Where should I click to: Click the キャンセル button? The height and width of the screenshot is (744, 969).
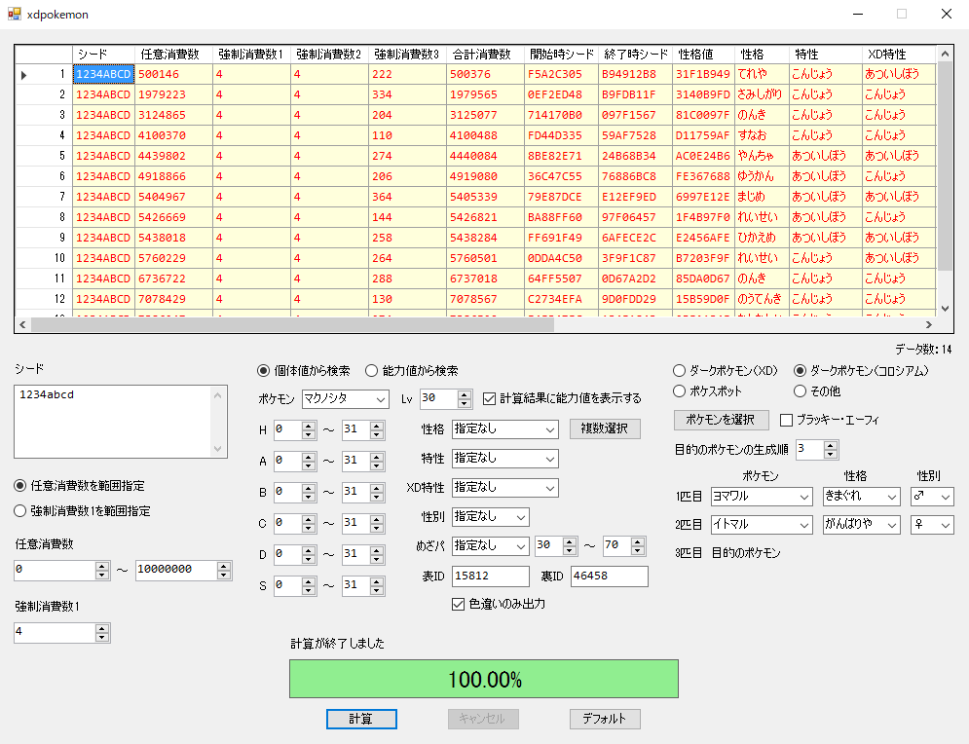click(x=483, y=719)
